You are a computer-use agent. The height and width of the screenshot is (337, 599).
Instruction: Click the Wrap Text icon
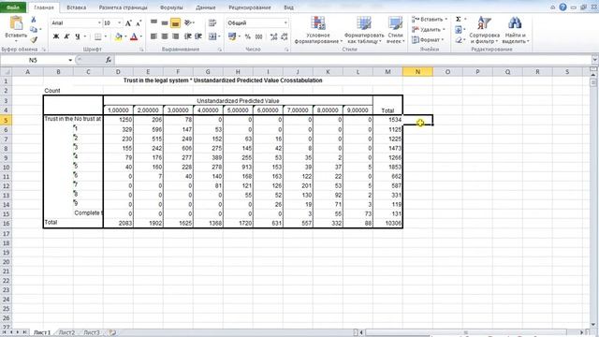212,22
